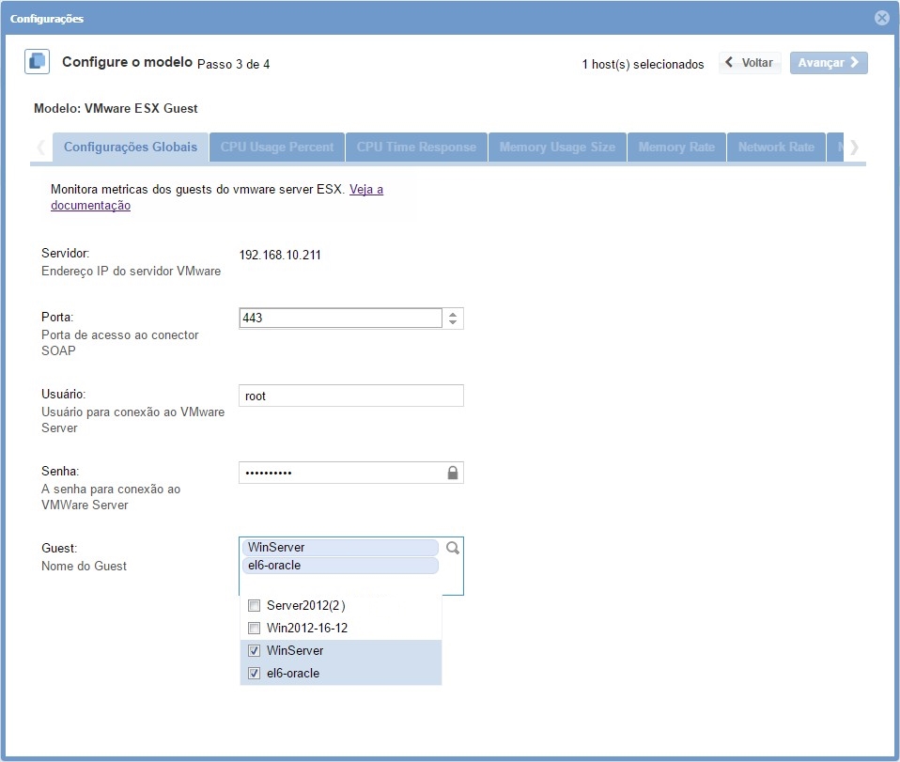900x762 pixels.
Task: Select the Network Rate tab
Action: pyautogui.click(x=775, y=148)
